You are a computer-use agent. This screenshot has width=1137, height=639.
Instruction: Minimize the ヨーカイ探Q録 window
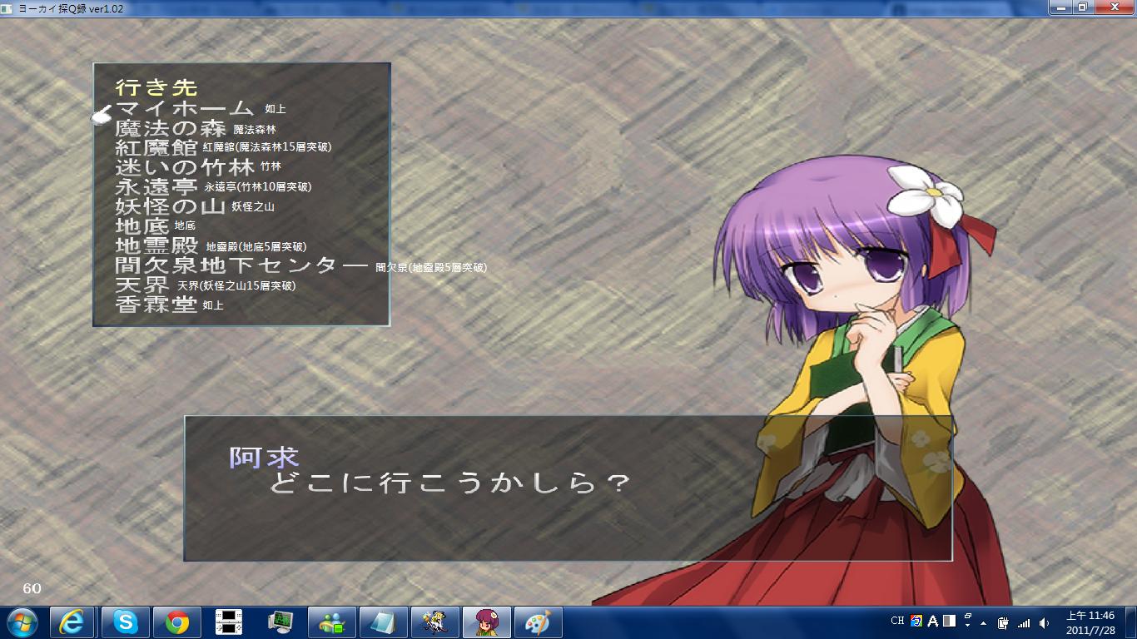(x=1060, y=7)
